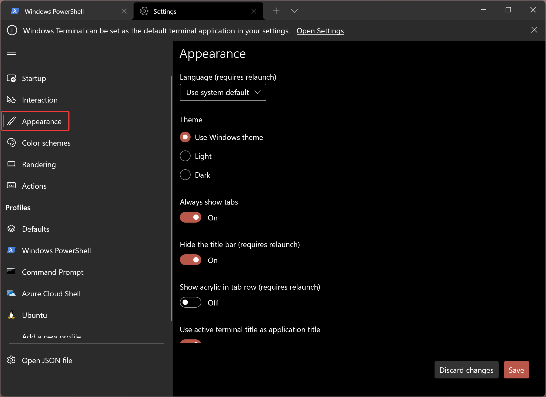Click the Discard changes button
This screenshot has height=397, width=546.
pyautogui.click(x=466, y=370)
